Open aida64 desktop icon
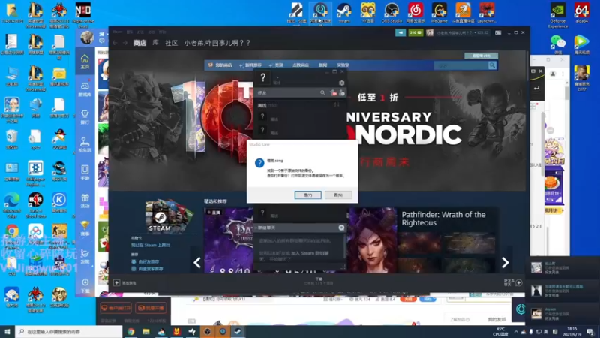Viewport: 600px width, 338px height. pos(582,12)
